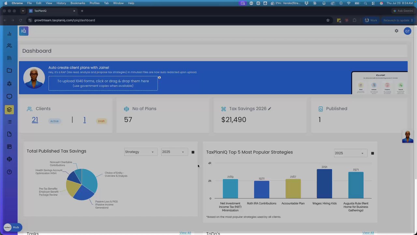Open the Dropbox menu bar icon
The height and width of the screenshot is (235, 417).
click(x=307, y=3)
